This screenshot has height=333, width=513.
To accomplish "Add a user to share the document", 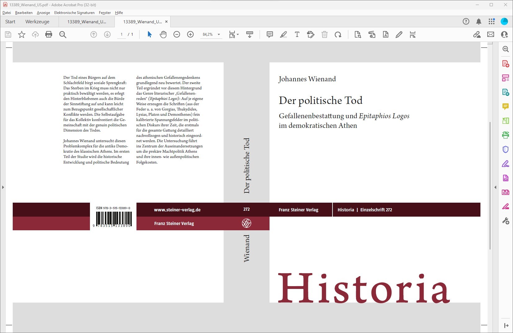I will (504, 34).
